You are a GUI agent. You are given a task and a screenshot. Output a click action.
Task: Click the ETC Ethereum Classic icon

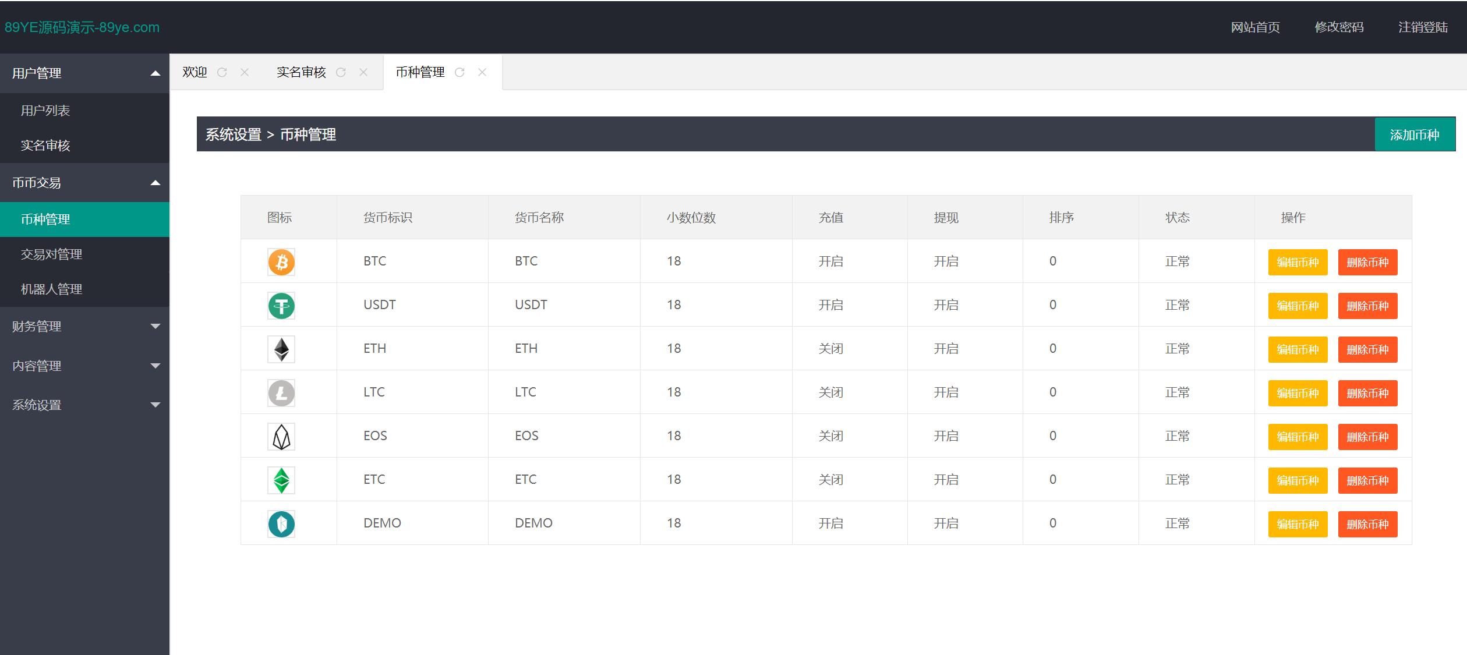[281, 480]
